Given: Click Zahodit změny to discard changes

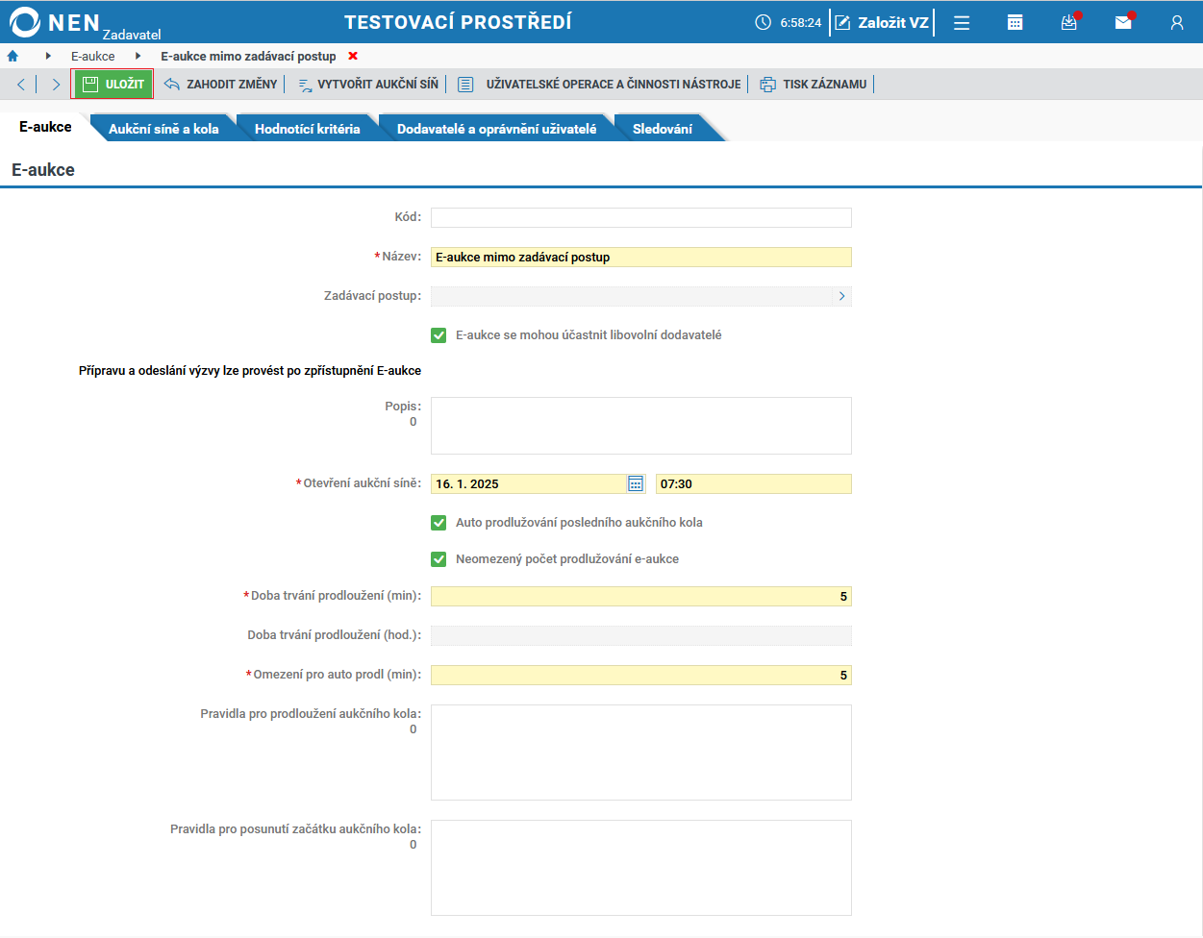Looking at the screenshot, I should pos(221,85).
